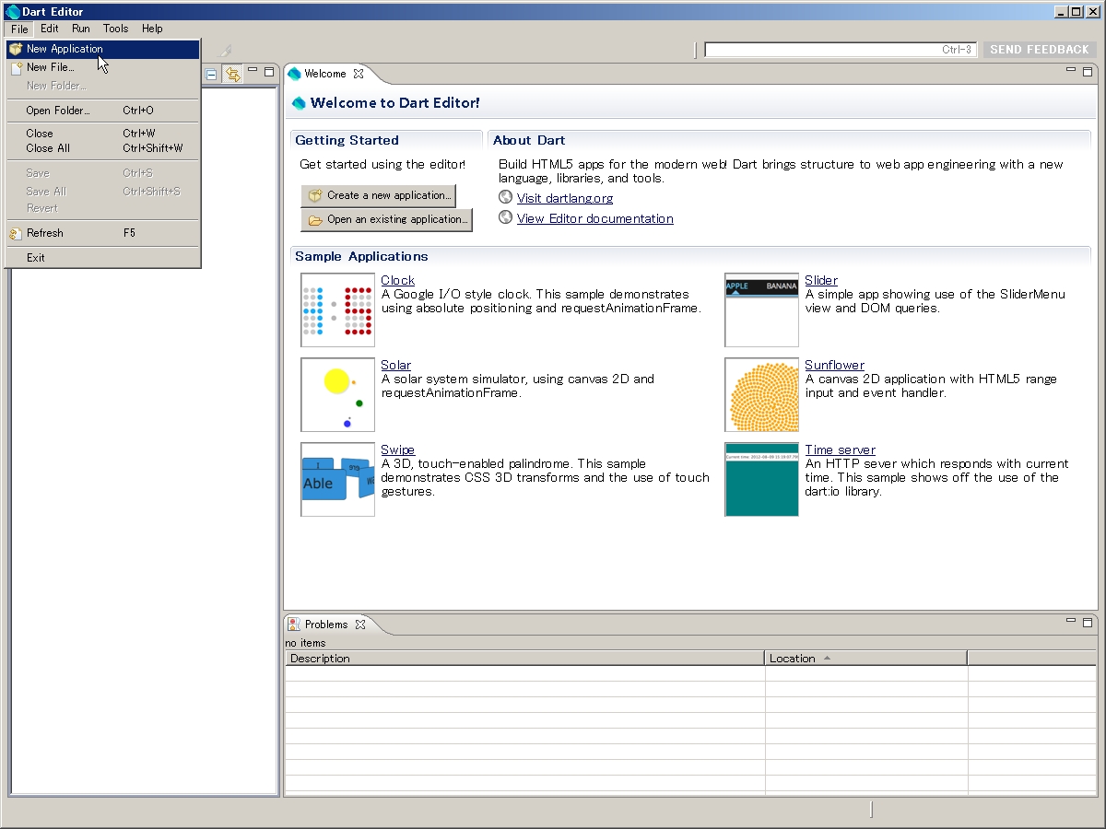Viewport: 1106px width, 829px height.
Task: Maximize the Dart Editor window
Action: pos(1076,12)
